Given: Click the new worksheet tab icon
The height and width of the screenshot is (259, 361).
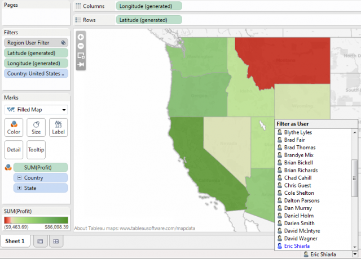Looking at the screenshot, I should point(40,242).
